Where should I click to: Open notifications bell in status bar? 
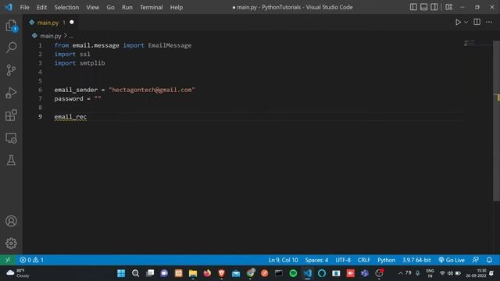tap(490, 260)
